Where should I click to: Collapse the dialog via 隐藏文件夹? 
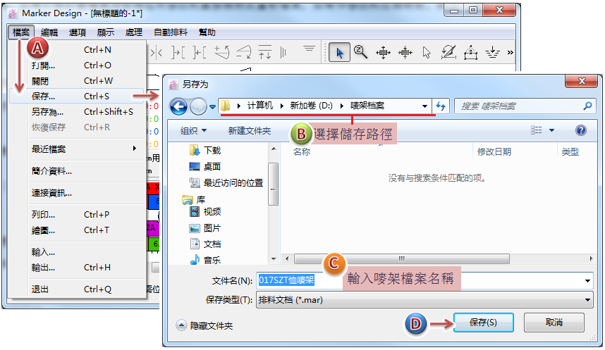tap(204, 325)
